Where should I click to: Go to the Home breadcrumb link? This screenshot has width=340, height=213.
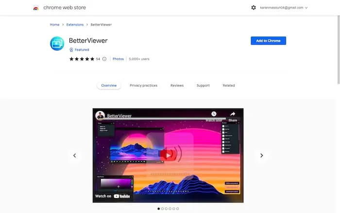pyautogui.click(x=54, y=24)
